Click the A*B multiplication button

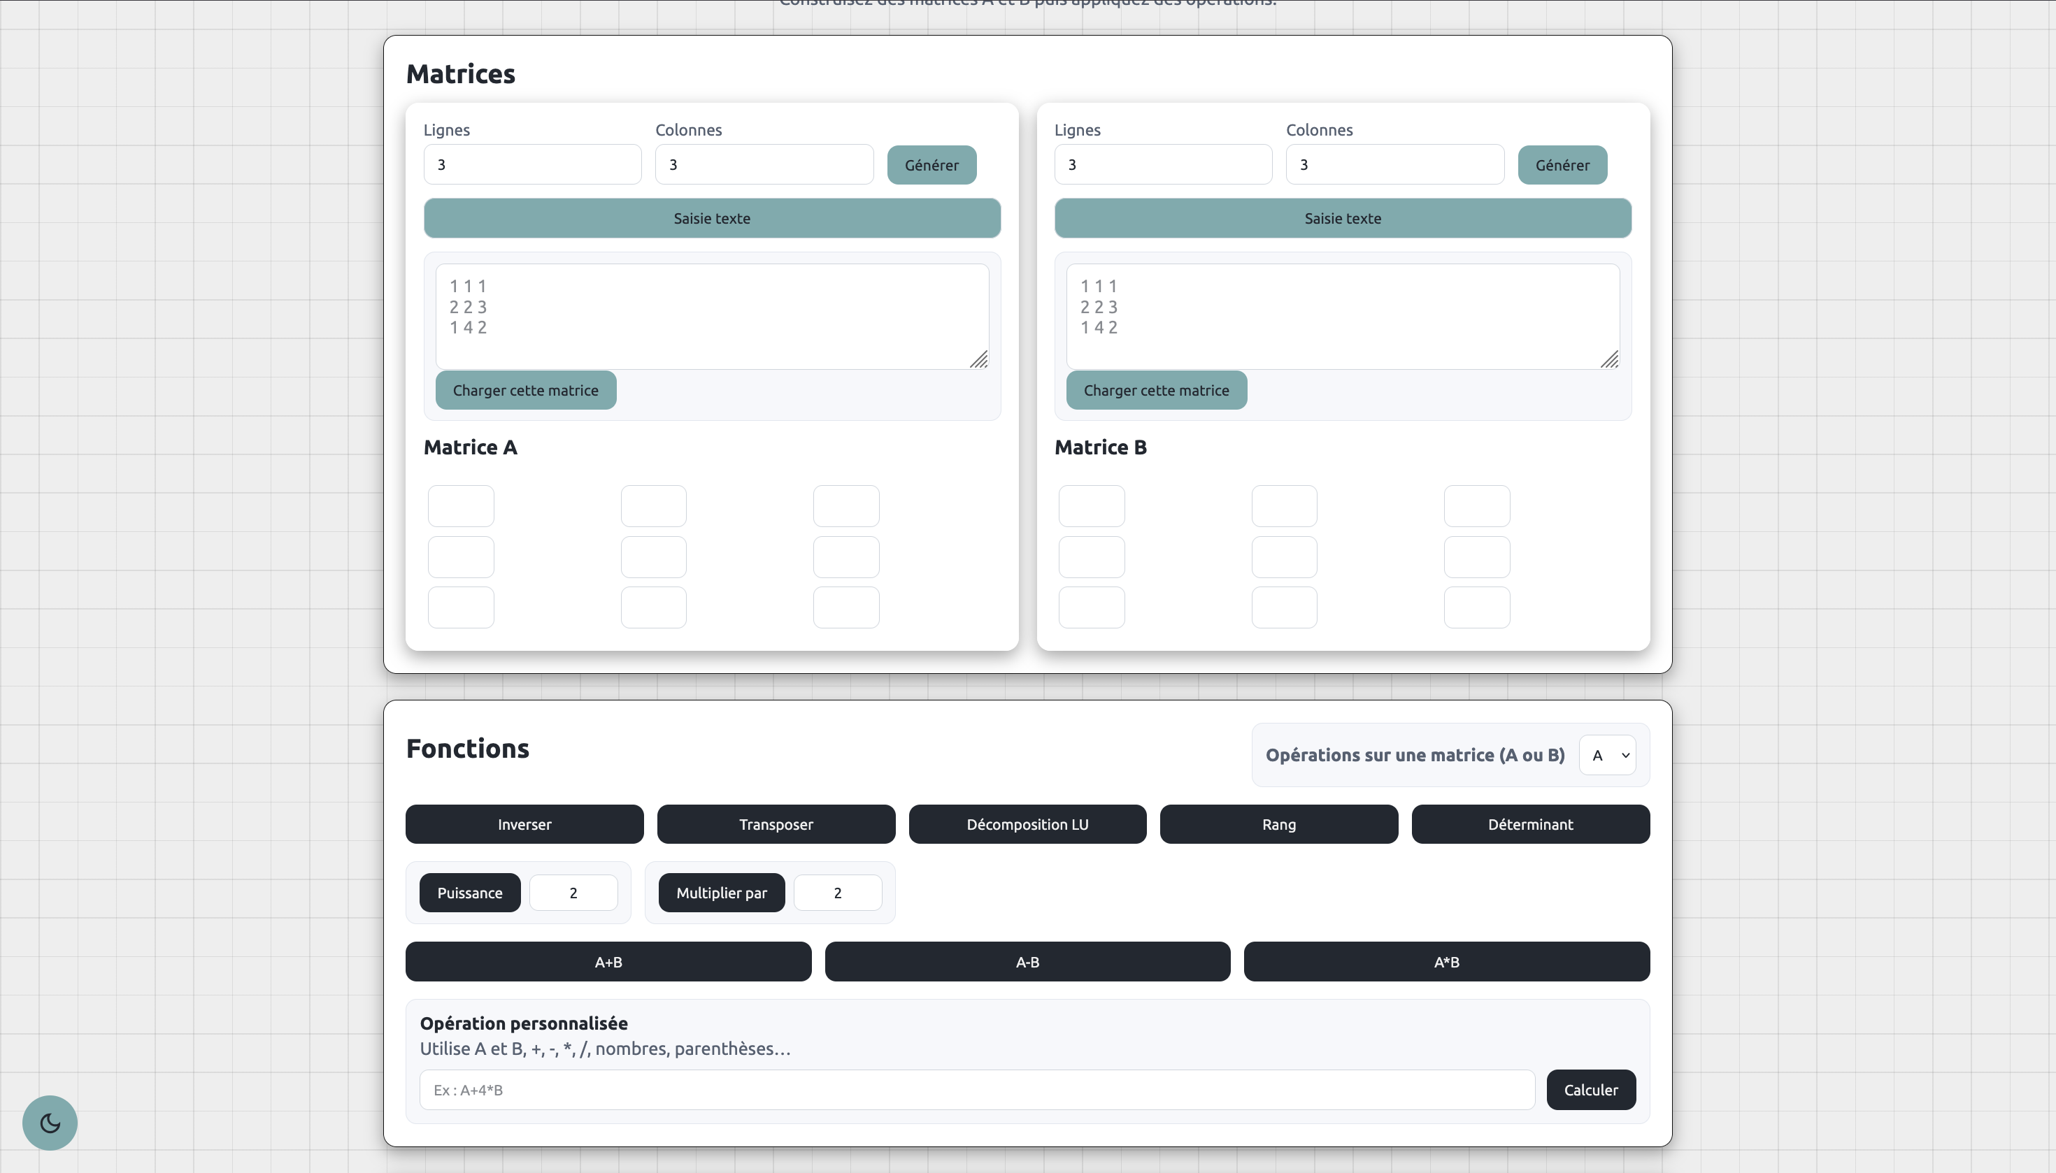pos(1446,962)
